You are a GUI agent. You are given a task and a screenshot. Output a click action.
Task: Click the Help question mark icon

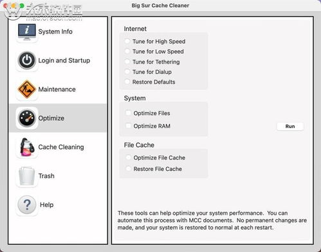(x=27, y=204)
